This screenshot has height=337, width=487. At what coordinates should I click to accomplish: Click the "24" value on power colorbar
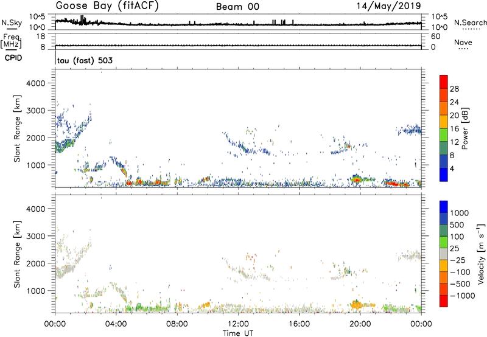pyautogui.click(x=454, y=102)
